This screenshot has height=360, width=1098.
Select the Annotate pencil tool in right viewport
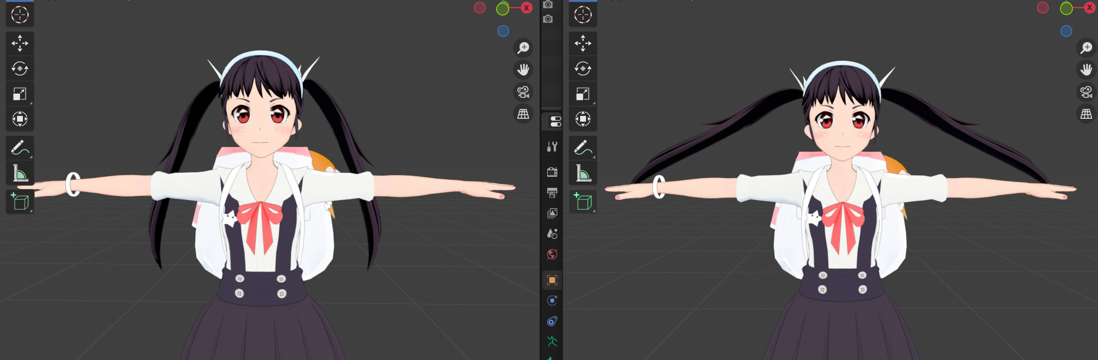point(583,148)
